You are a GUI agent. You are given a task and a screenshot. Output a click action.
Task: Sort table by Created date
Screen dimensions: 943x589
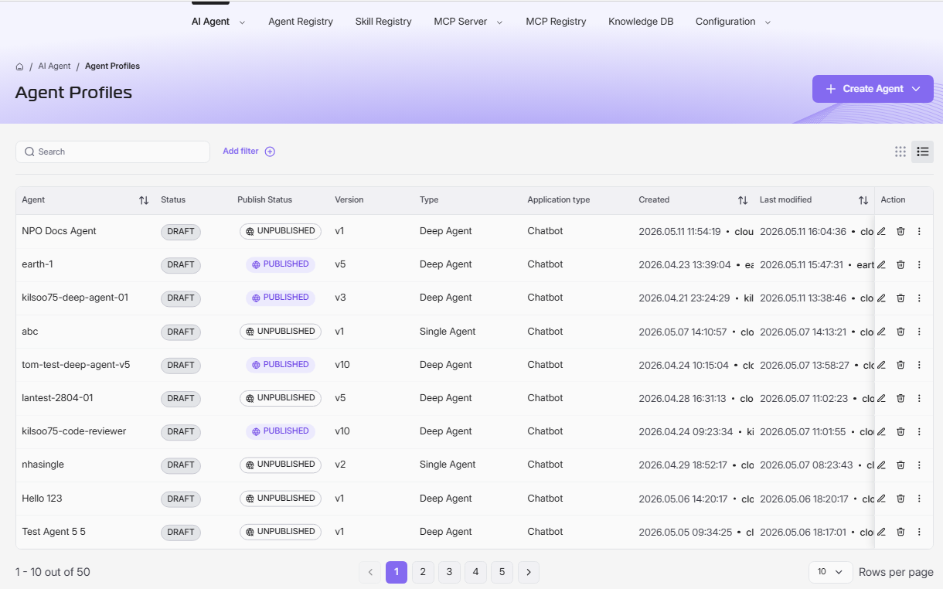point(743,200)
